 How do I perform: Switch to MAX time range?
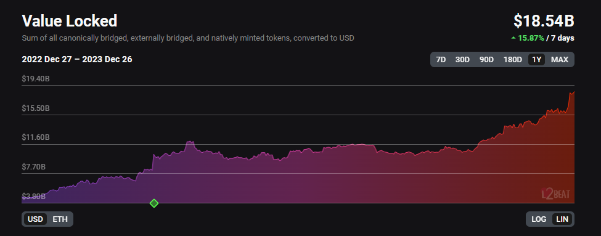(x=560, y=59)
